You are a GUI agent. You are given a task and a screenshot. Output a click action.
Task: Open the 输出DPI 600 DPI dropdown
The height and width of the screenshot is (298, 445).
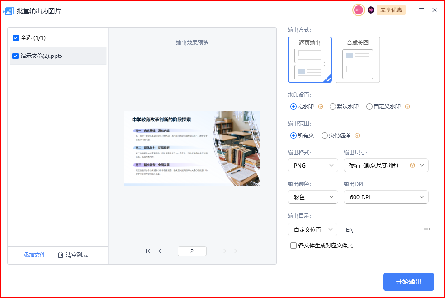pyautogui.click(x=386, y=197)
